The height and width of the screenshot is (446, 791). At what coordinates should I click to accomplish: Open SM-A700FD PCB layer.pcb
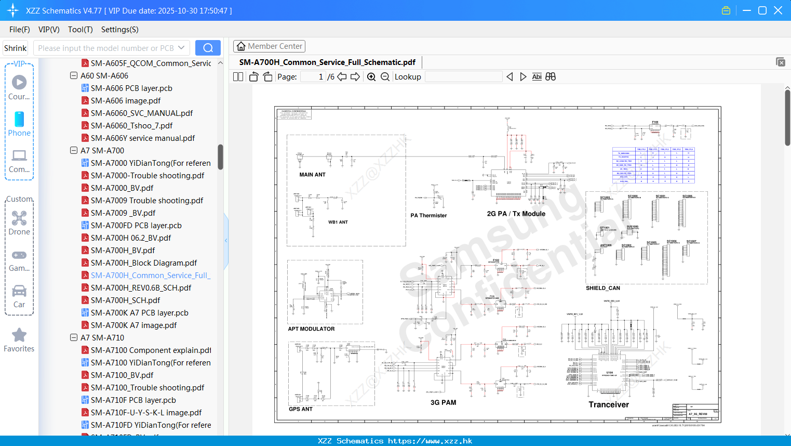pyautogui.click(x=136, y=225)
